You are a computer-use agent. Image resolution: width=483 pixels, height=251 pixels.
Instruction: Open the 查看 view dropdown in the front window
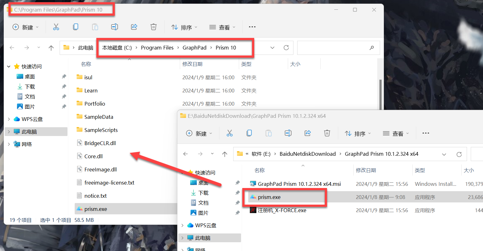coord(396,133)
